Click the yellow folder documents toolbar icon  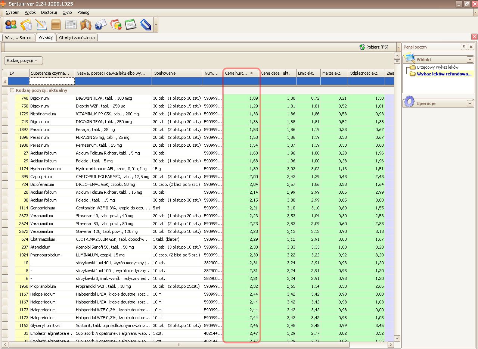pos(26,25)
